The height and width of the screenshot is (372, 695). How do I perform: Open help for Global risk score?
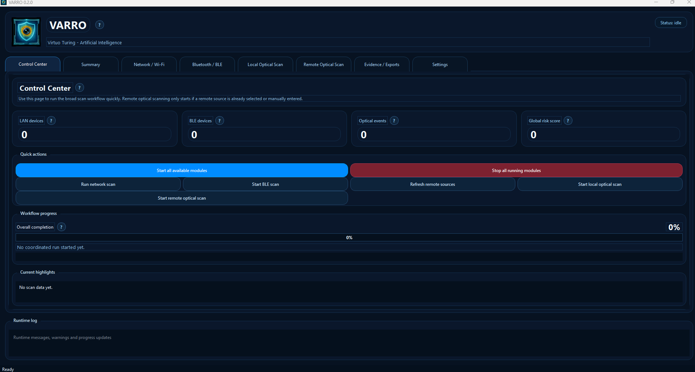(x=568, y=120)
